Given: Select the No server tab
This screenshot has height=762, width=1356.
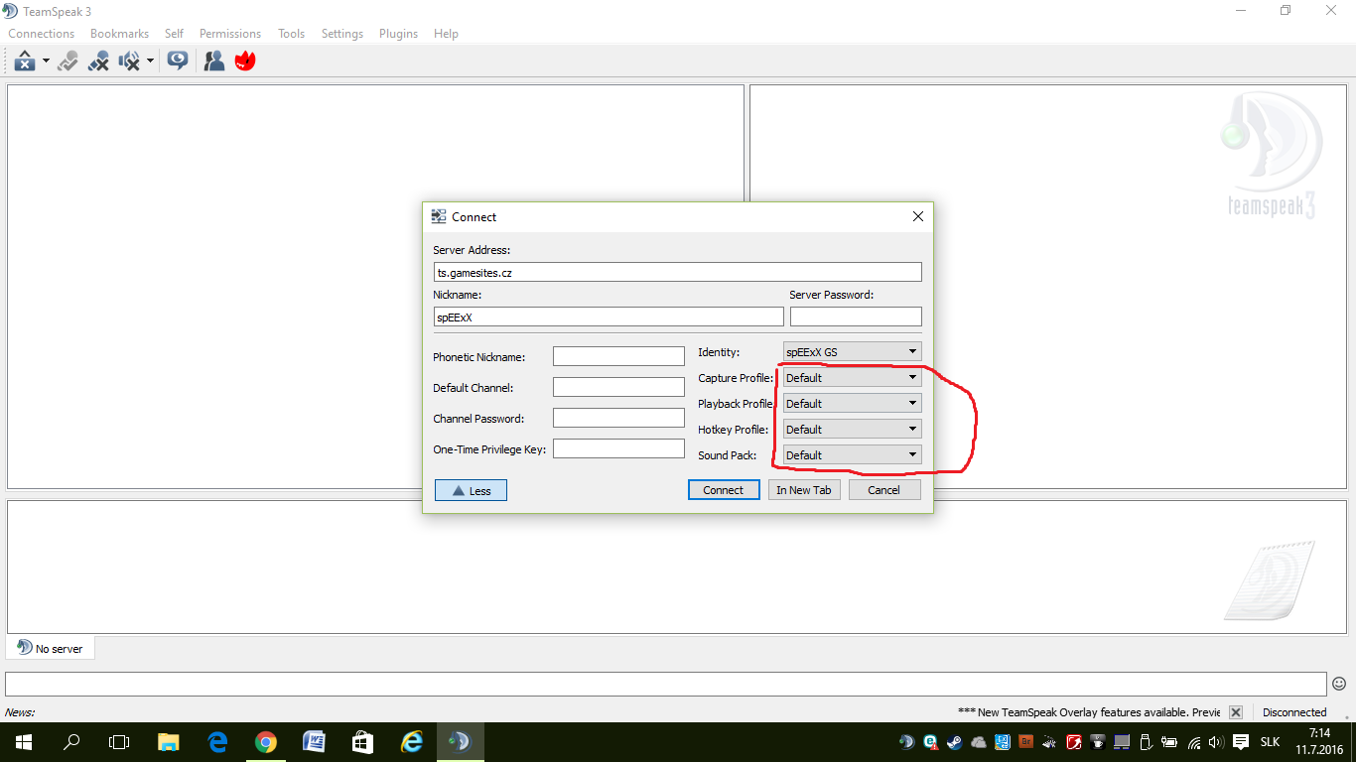Looking at the screenshot, I should point(51,648).
